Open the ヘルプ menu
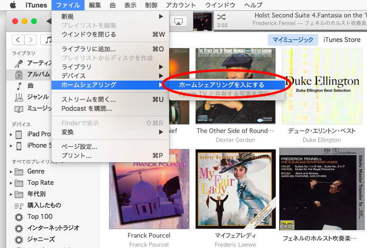Viewport: 367px width, 248px height. 253,5
